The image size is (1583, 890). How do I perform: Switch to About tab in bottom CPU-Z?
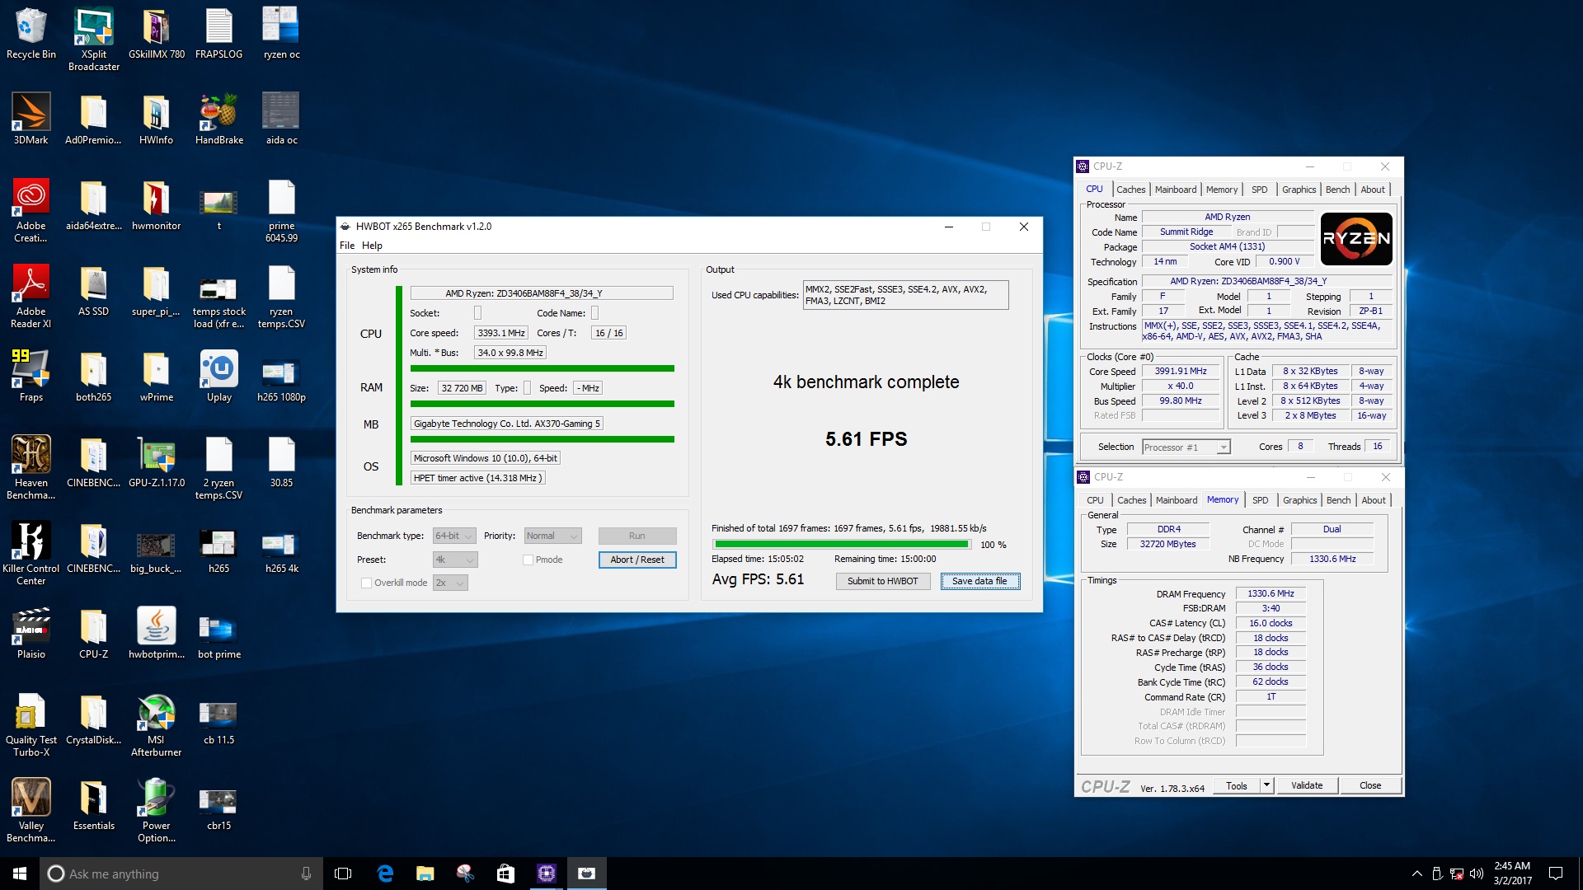coord(1373,500)
